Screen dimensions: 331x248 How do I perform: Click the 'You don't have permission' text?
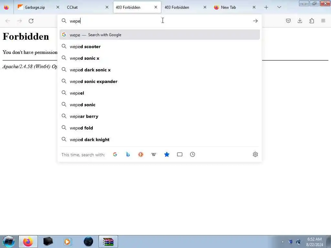[x=30, y=52]
